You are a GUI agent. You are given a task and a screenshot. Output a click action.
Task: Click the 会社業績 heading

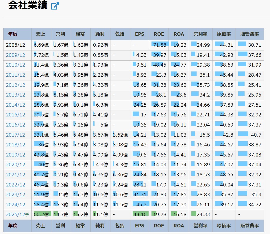tap(27, 5)
